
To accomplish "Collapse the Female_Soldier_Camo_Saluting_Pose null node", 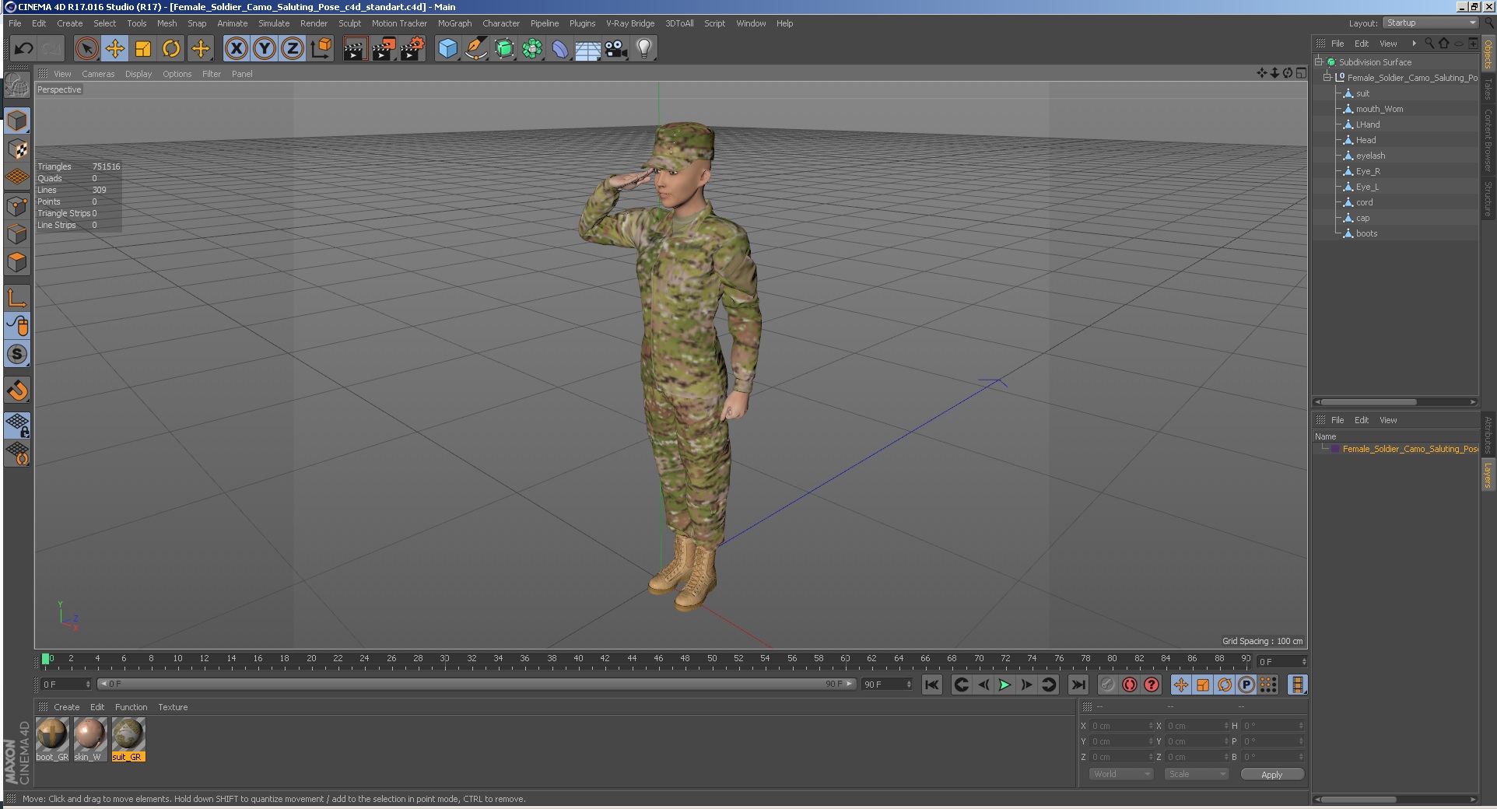I will (1327, 77).
